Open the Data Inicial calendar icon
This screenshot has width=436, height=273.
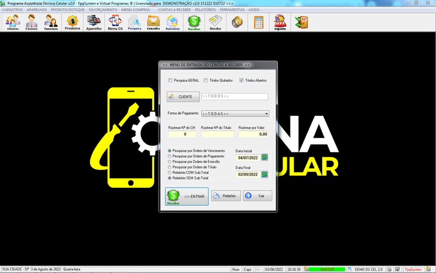pos(265,157)
